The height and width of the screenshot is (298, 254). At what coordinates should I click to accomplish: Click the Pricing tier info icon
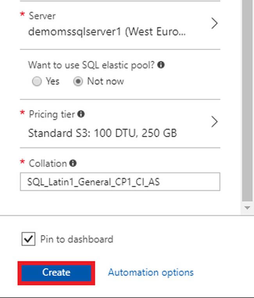[x=81, y=114]
